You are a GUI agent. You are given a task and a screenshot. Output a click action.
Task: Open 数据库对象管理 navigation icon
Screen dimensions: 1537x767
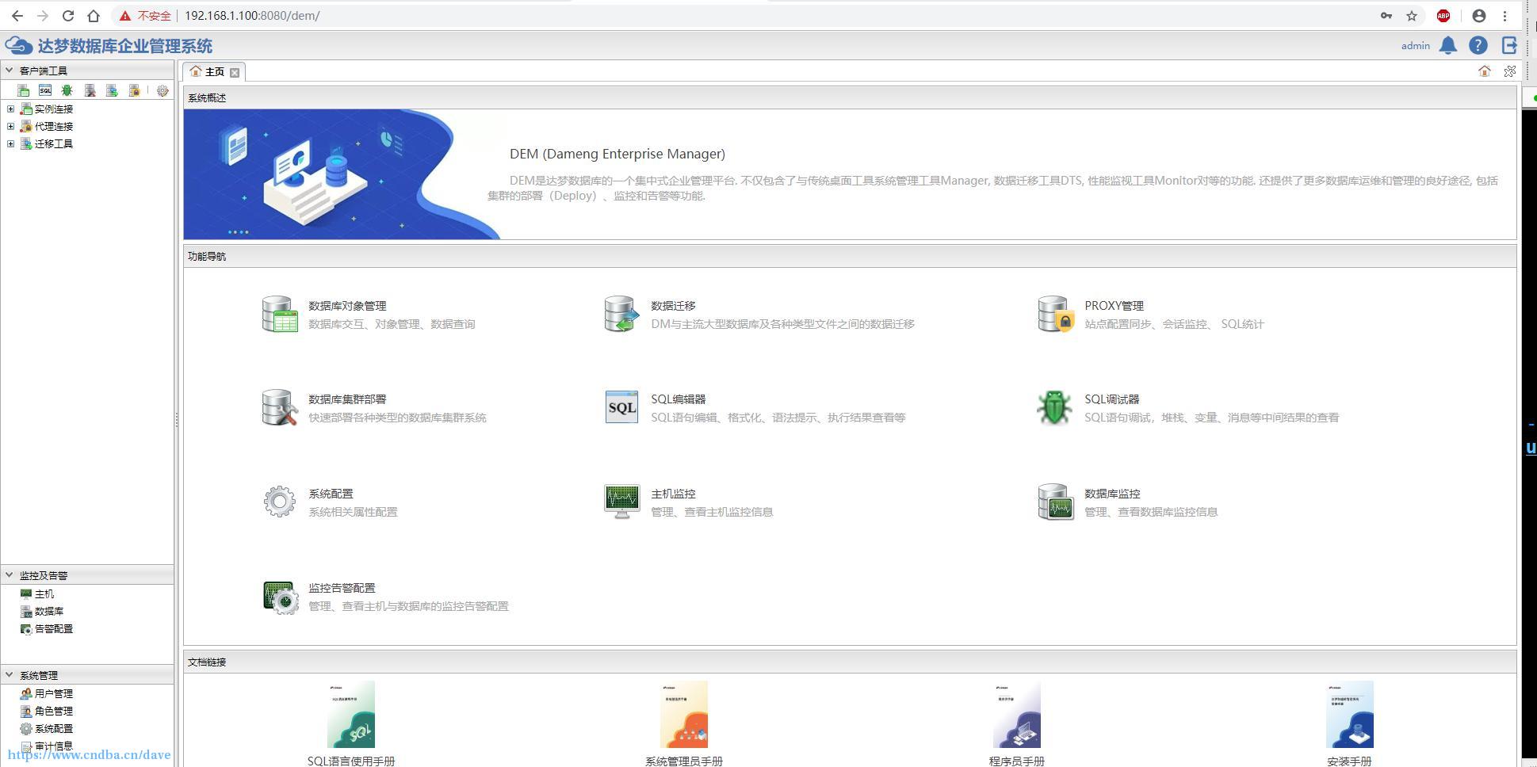pos(280,315)
